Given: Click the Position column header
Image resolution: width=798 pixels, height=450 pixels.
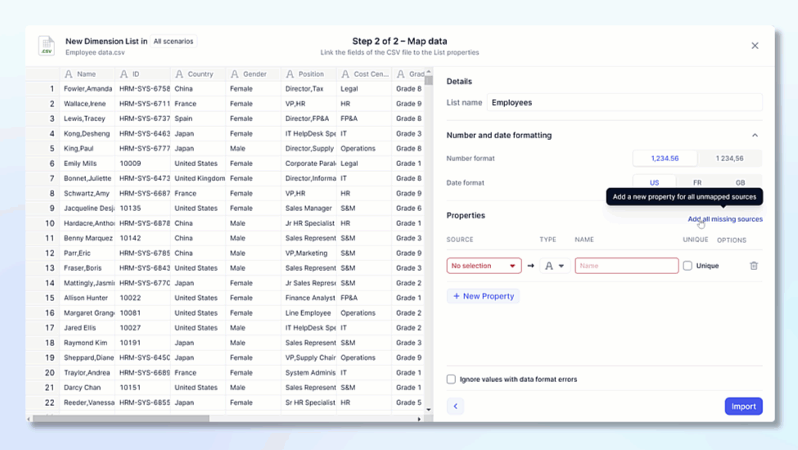Looking at the screenshot, I should click(309, 74).
